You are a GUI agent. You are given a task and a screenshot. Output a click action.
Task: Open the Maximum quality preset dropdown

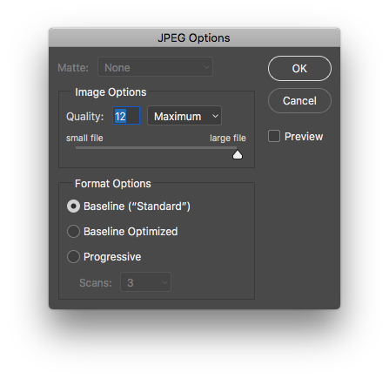click(x=184, y=116)
